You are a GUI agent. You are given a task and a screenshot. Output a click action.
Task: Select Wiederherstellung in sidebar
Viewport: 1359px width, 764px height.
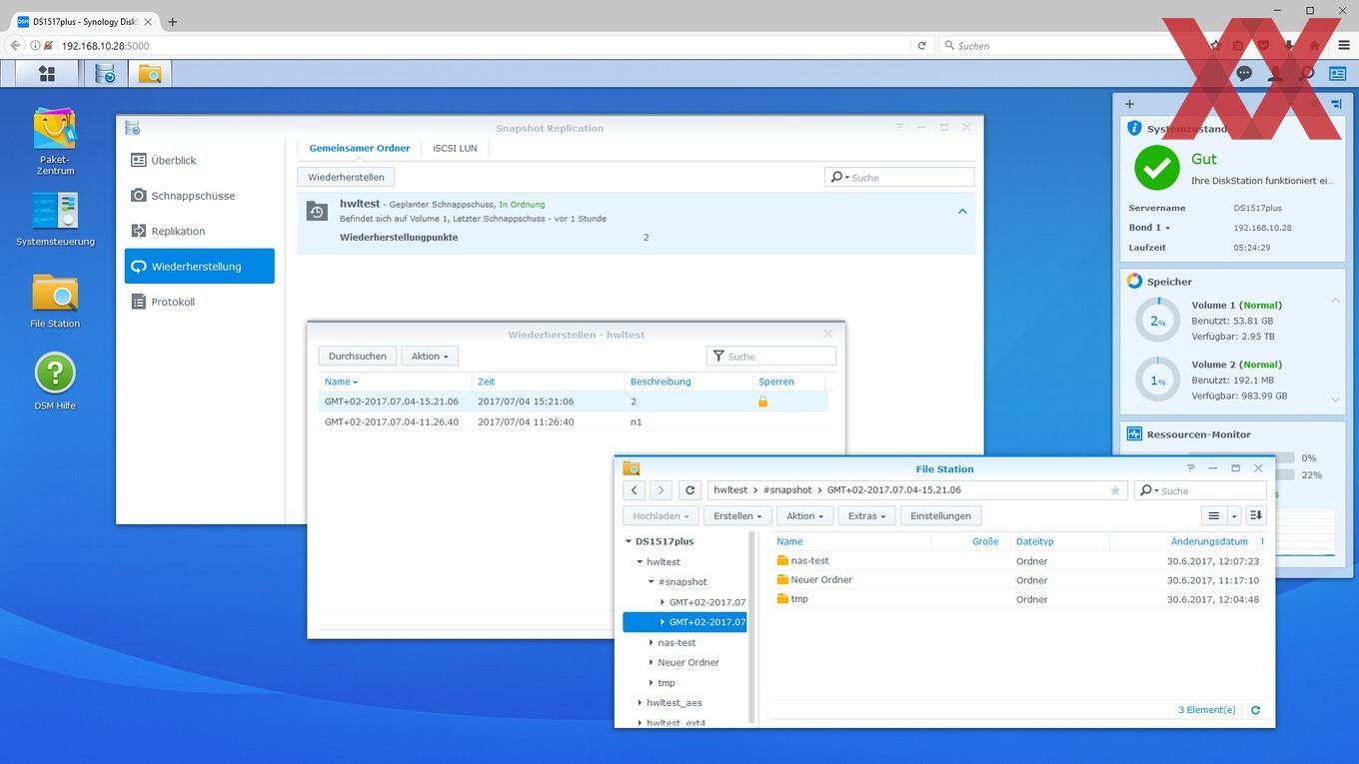pyautogui.click(x=199, y=267)
